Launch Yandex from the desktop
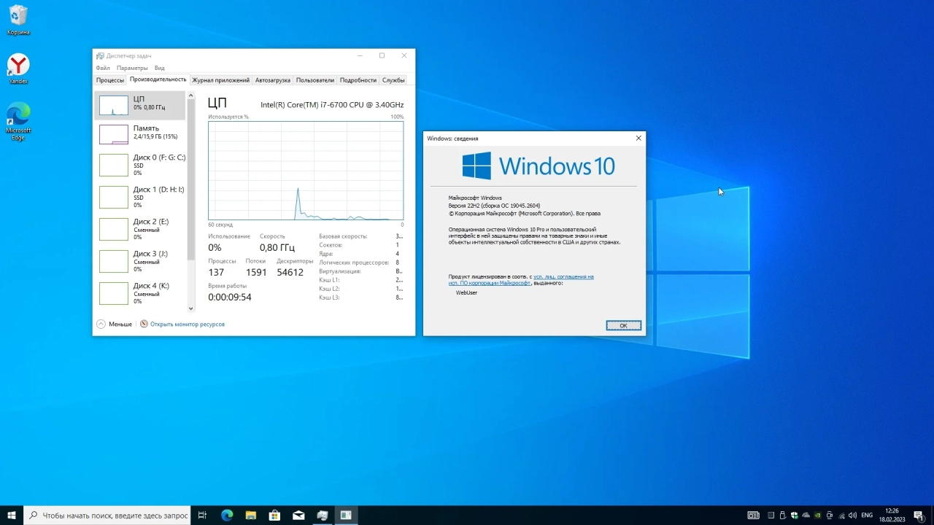The width and height of the screenshot is (934, 525). pos(18,69)
